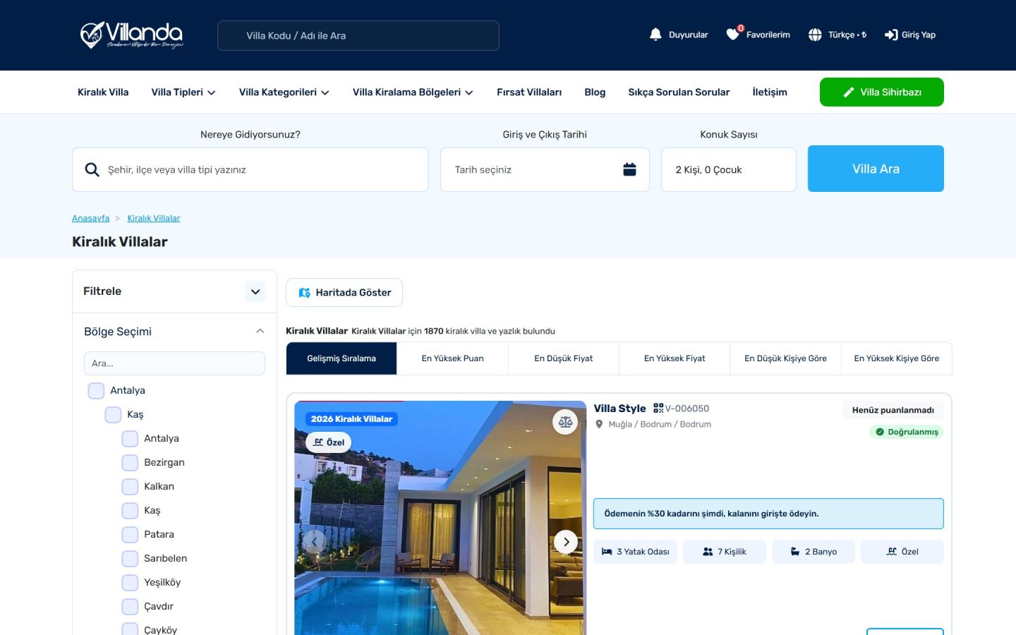Check the Yeşilköy checkbox
The image size is (1016, 635).
point(130,582)
